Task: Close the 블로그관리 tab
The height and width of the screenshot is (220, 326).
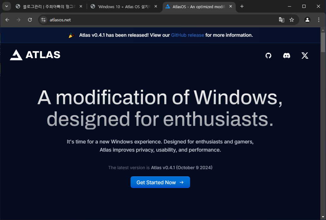Action: pos(81,6)
